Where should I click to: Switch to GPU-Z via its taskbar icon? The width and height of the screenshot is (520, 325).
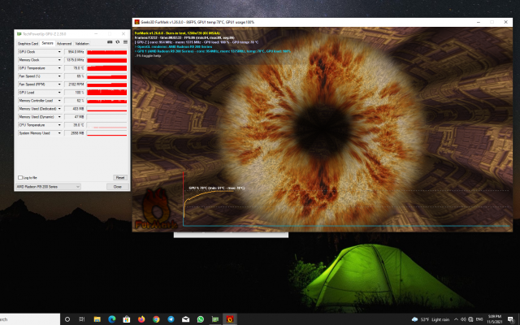(214, 319)
